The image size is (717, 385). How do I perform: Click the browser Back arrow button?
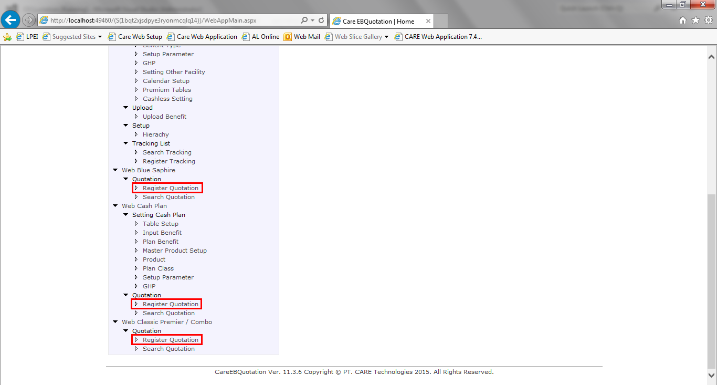(10, 20)
